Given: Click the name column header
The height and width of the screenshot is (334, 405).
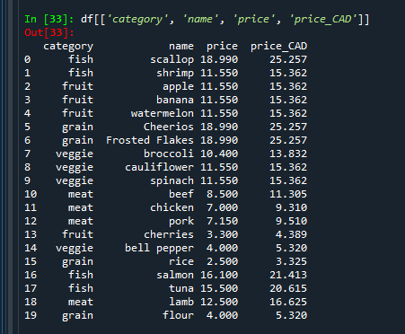Looking at the screenshot, I should (x=181, y=46).
